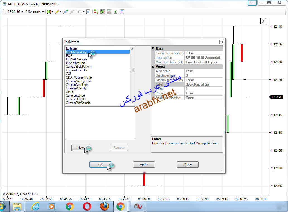Click the indicator list scroll-down arrow

pos(132,103)
